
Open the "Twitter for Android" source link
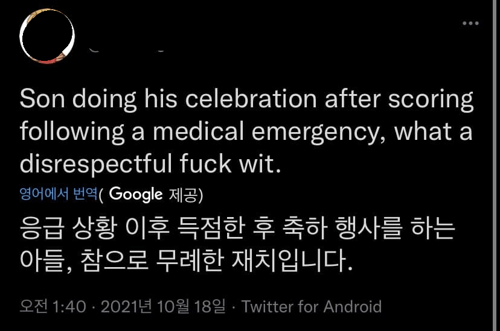point(312,306)
